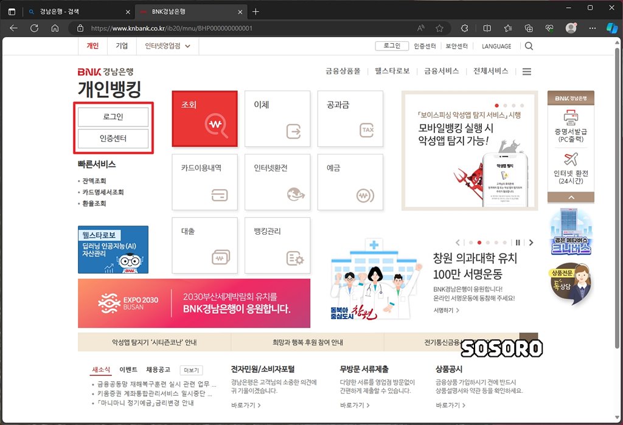Click the 웰스타로보 AI 자산관리 banner
The height and width of the screenshot is (425, 623).
coord(113,249)
